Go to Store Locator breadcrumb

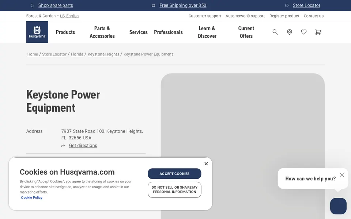coord(54,54)
